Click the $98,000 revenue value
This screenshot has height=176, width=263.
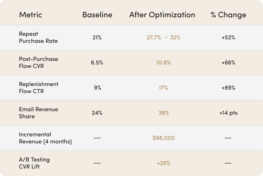(163, 138)
